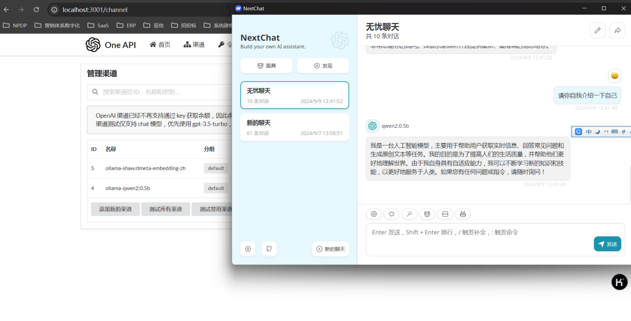
Task: Toggle the 中 language mode on IME toolbar
Action: pyautogui.click(x=589, y=132)
